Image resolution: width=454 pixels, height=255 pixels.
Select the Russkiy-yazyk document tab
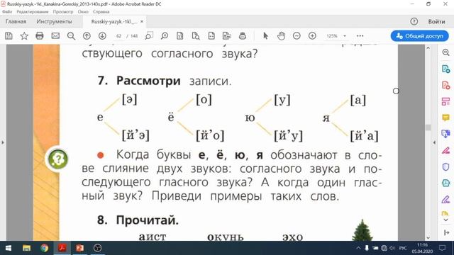[114, 22]
